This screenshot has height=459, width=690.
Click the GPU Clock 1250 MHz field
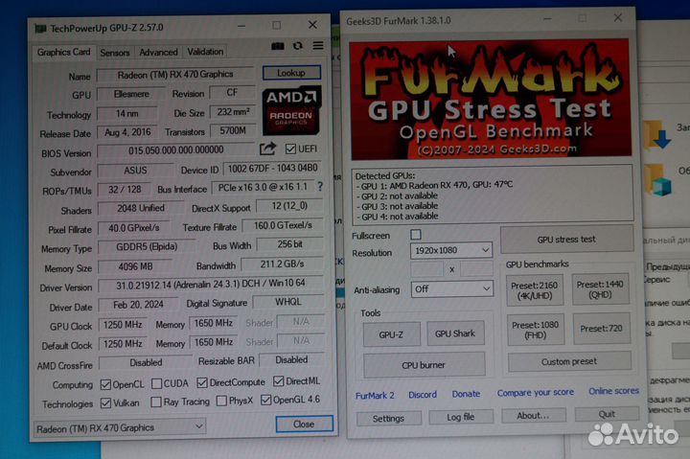click(x=123, y=325)
